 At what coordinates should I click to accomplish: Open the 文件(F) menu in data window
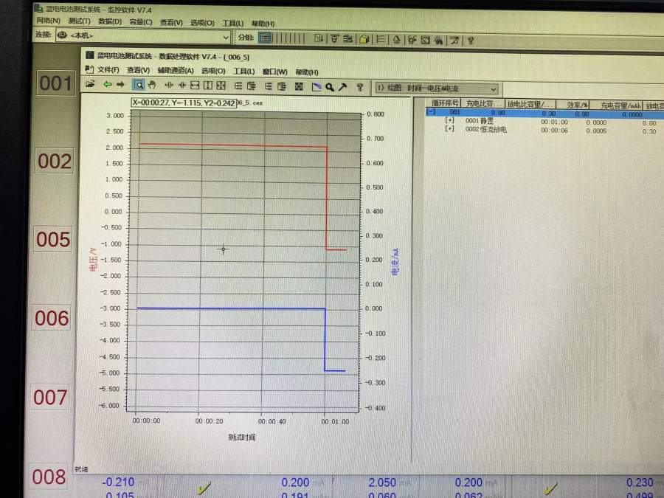tap(108, 69)
